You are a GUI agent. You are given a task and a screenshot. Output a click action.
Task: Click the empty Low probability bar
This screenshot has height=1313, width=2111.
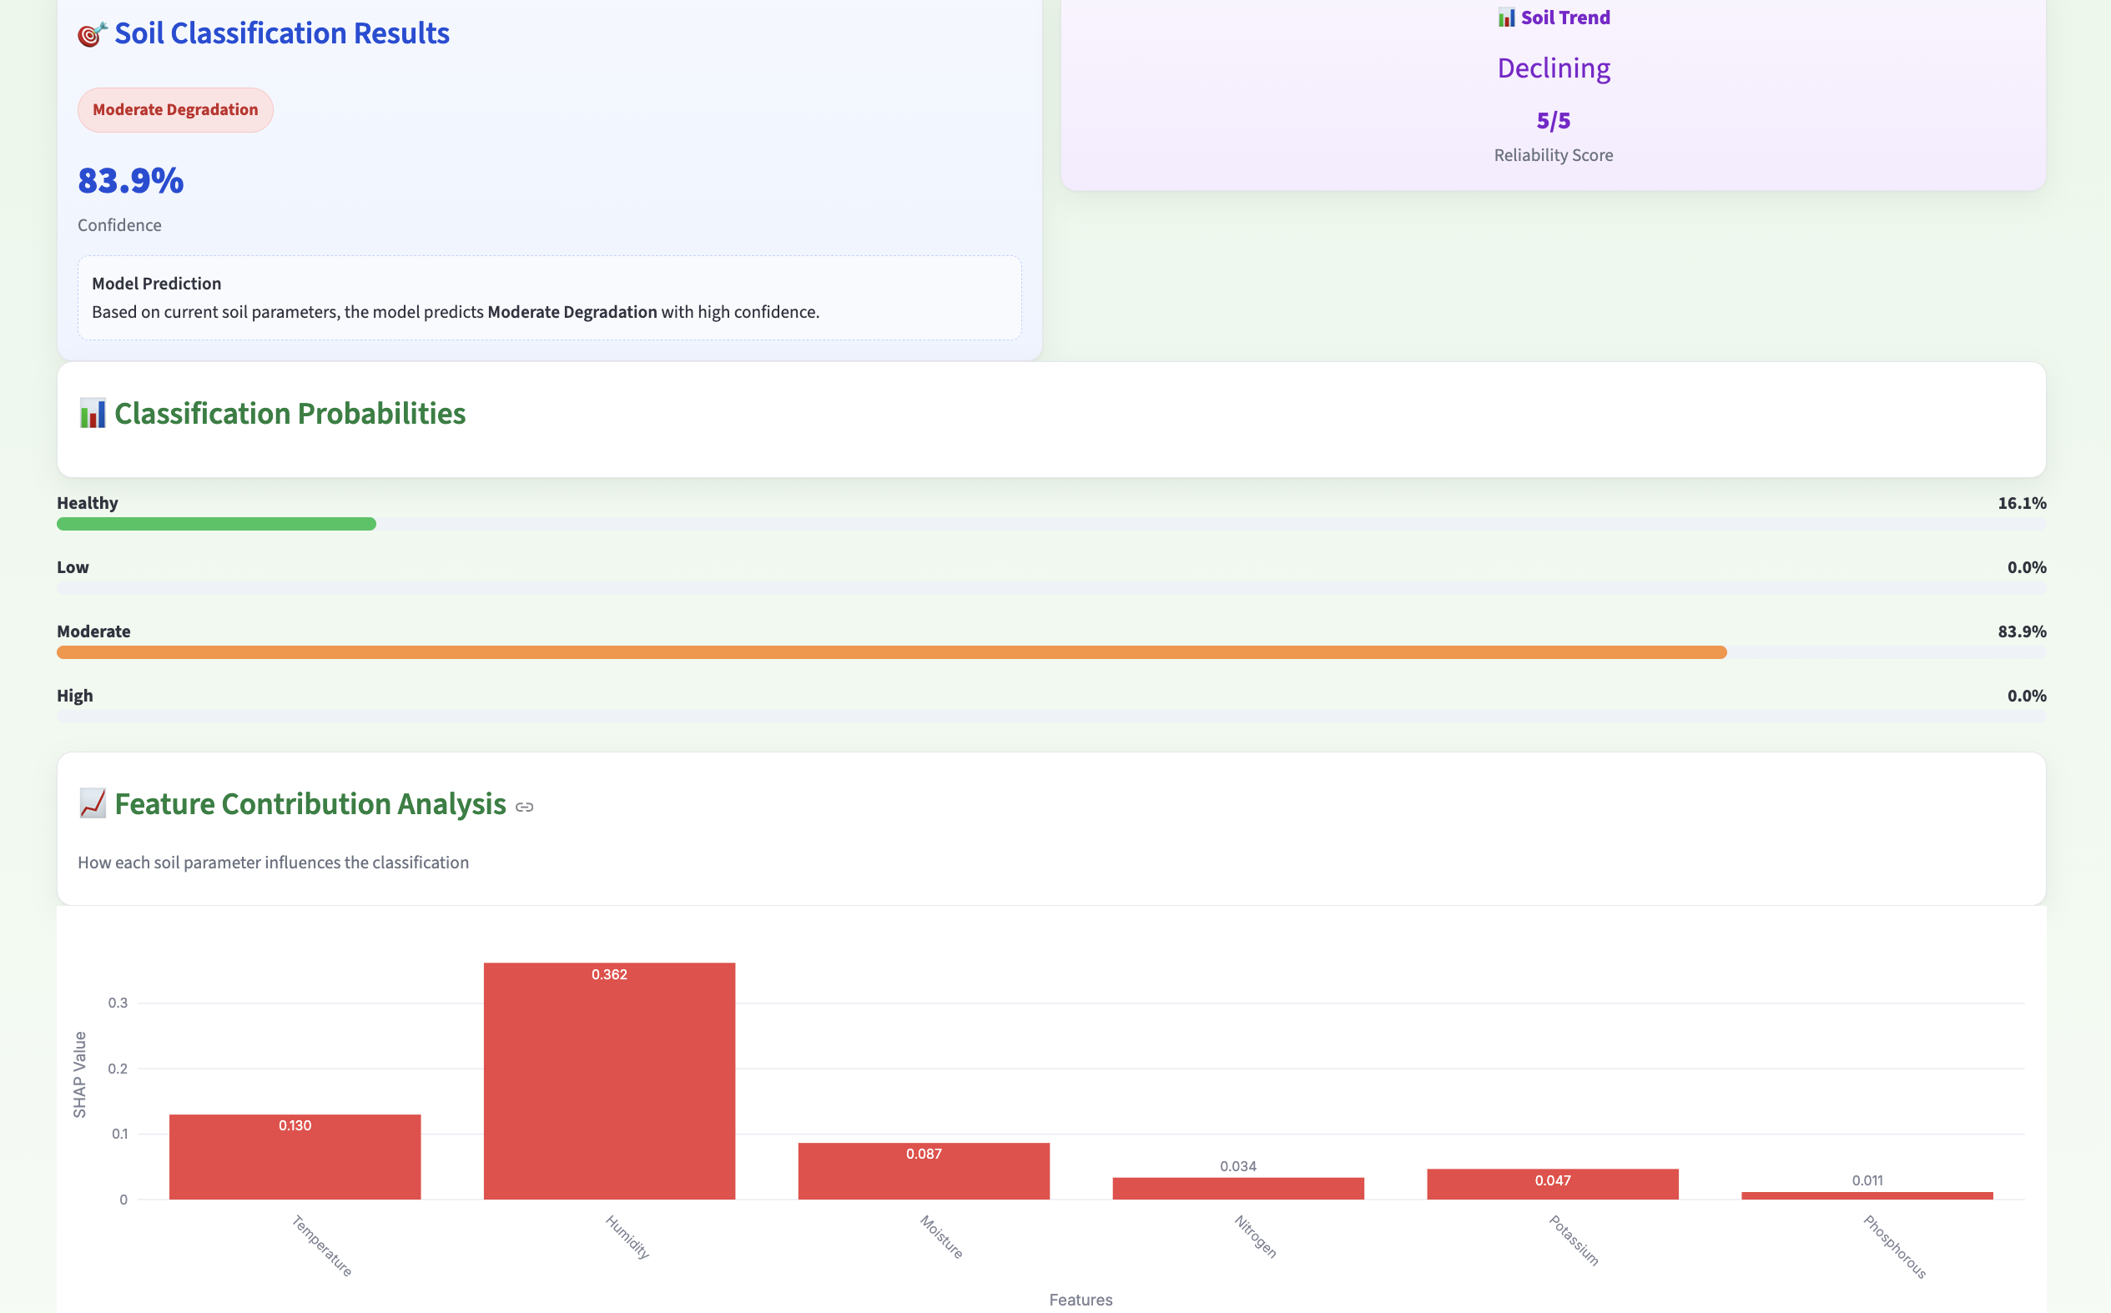[x=1050, y=588]
